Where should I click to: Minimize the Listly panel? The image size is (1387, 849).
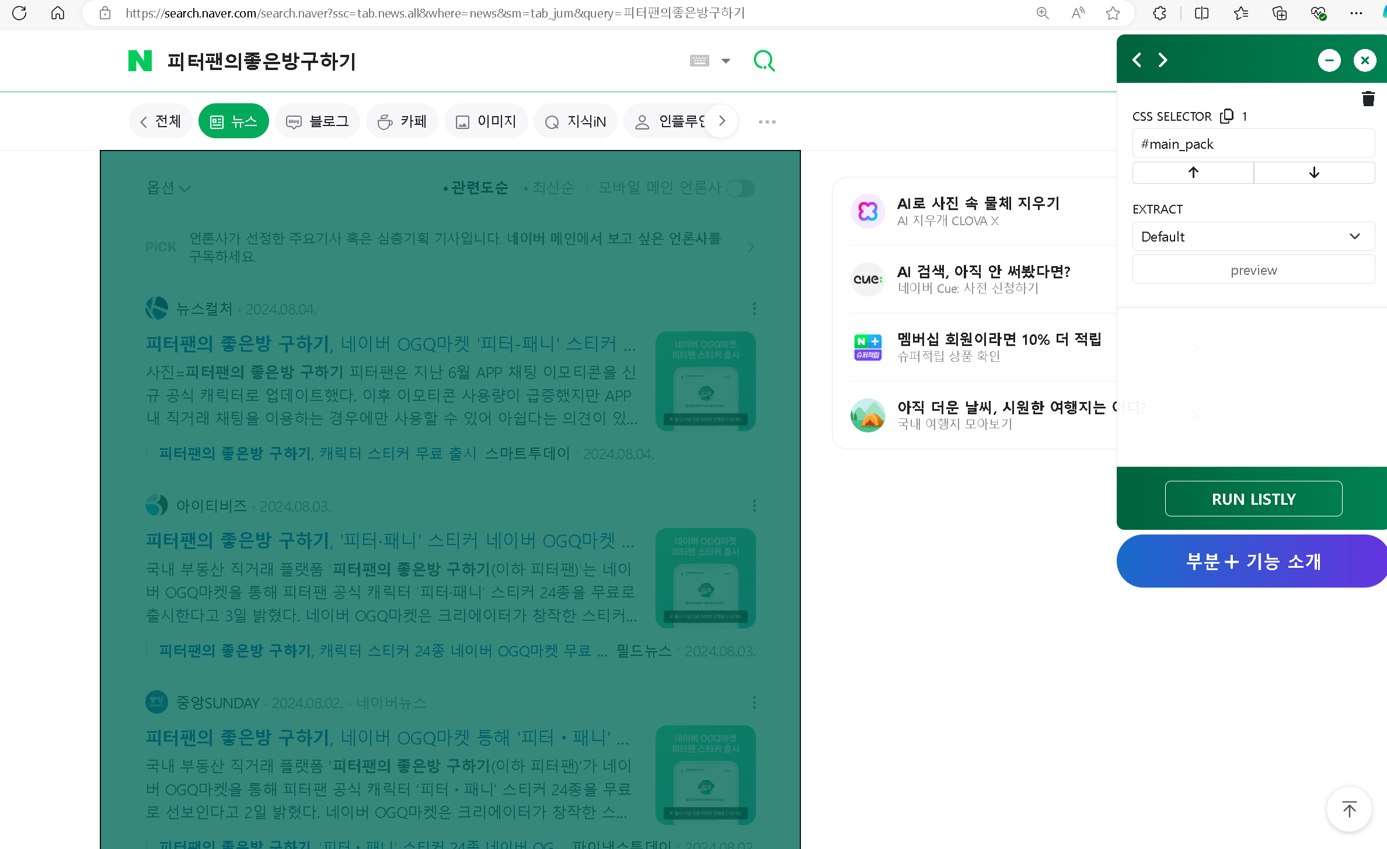tap(1329, 60)
